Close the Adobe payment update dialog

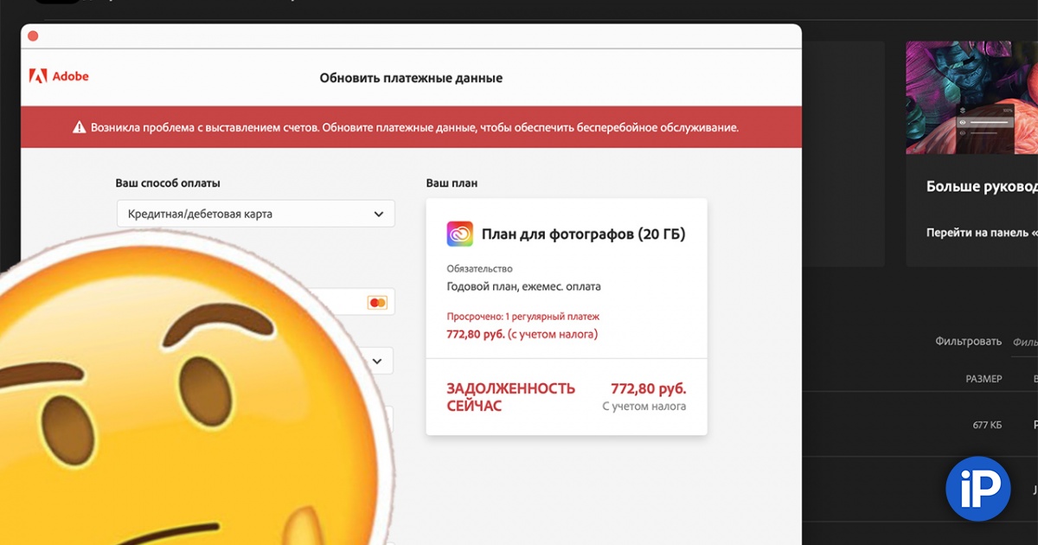pyautogui.click(x=33, y=36)
